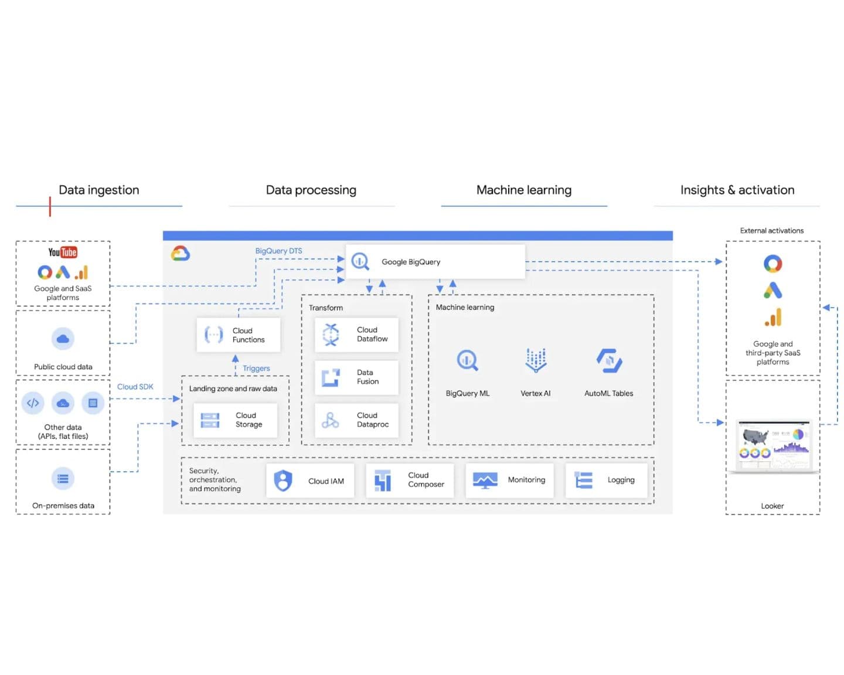The image size is (844, 675).
Task: Select the Cloud Functions icon
Action: point(213,335)
